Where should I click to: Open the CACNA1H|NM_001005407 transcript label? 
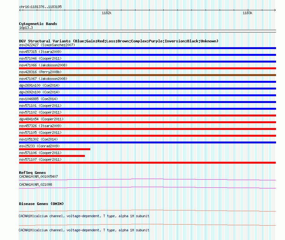tap(38, 176)
